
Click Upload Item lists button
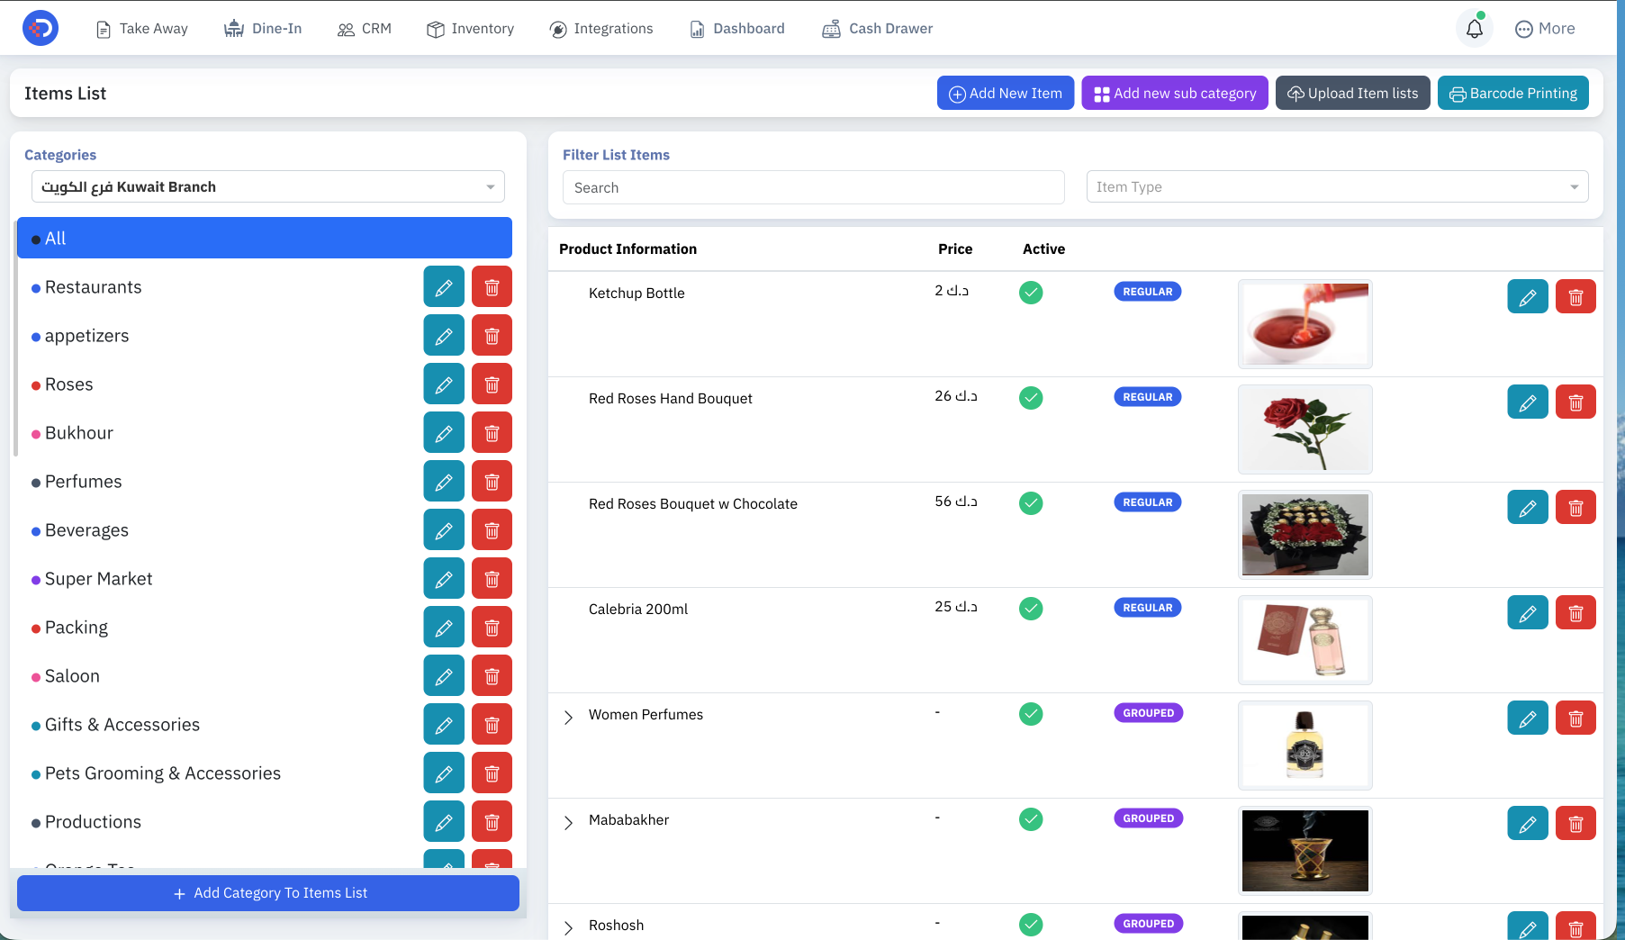pos(1353,93)
